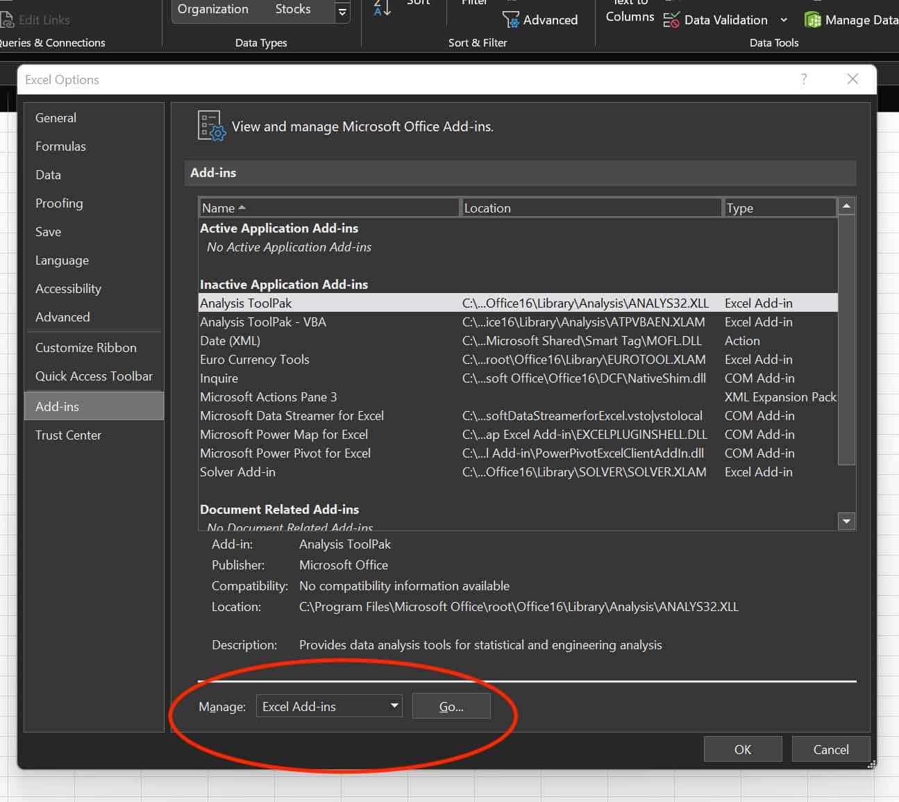Viewport: 899px width, 802px height.
Task: Click the Edit Links icon
Action: click(7, 20)
